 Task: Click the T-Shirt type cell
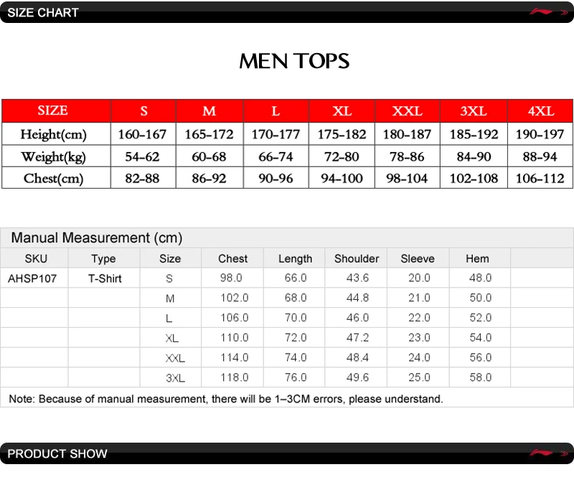tap(105, 278)
